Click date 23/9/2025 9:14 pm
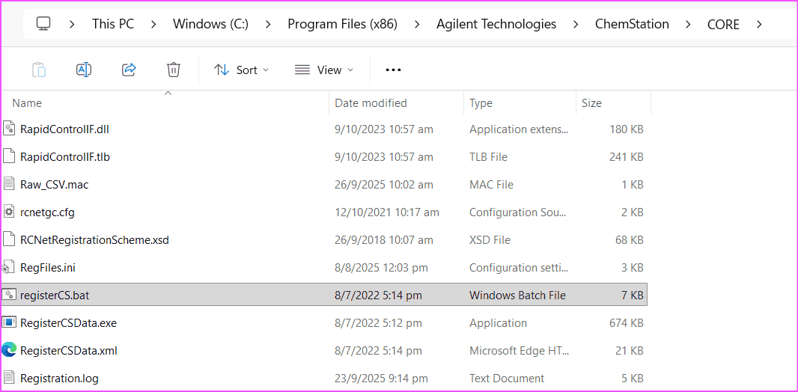 (x=381, y=379)
